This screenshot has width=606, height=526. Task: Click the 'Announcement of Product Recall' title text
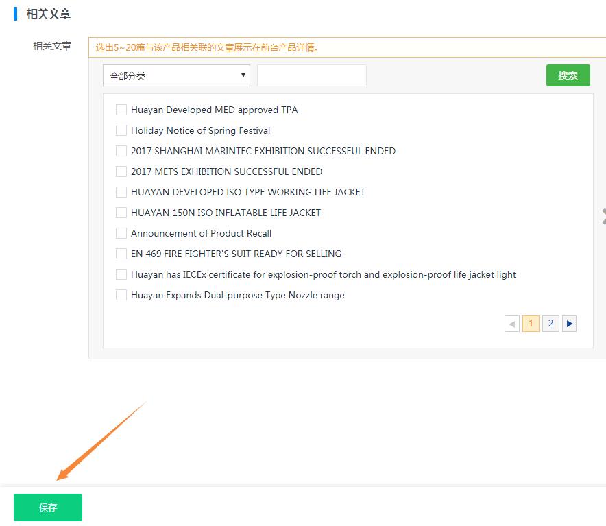pyautogui.click(x=201, y=233)
